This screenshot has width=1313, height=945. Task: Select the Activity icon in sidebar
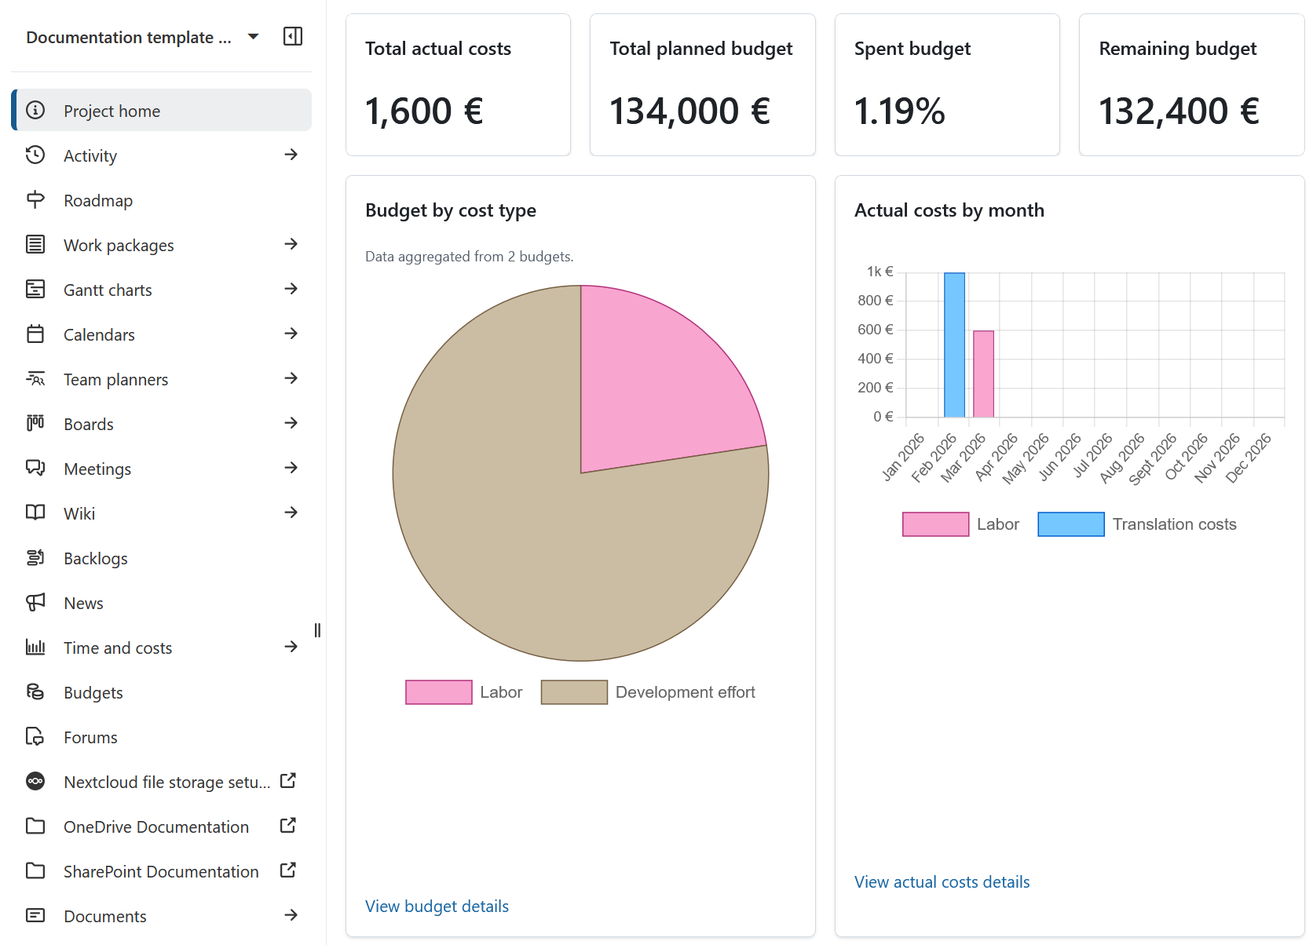point(35,155)
